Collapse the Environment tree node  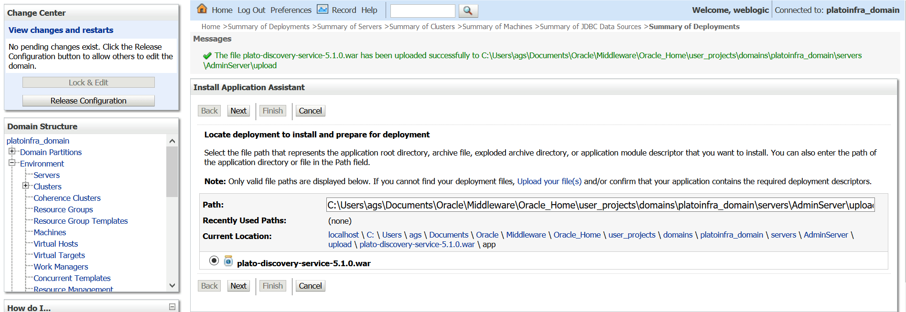pyautogui.click(x=12, y=163)
